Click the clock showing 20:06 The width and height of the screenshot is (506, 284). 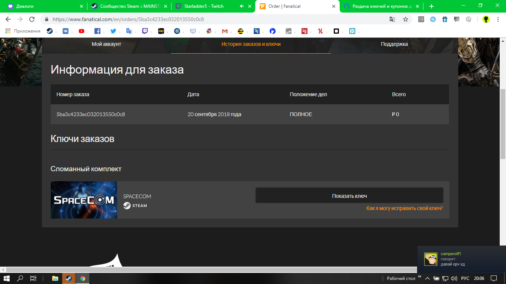479,278
